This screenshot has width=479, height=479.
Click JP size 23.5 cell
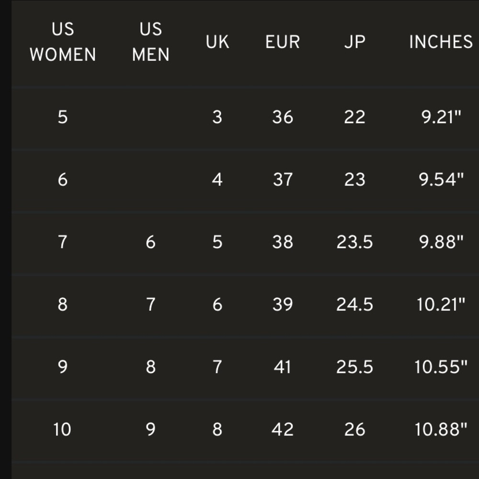pos(354,242)
